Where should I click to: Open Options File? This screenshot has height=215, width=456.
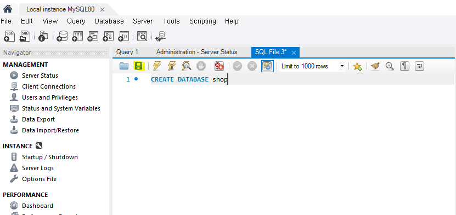[39, 179]
